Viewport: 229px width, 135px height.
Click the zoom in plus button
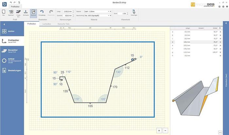point(159,130)
